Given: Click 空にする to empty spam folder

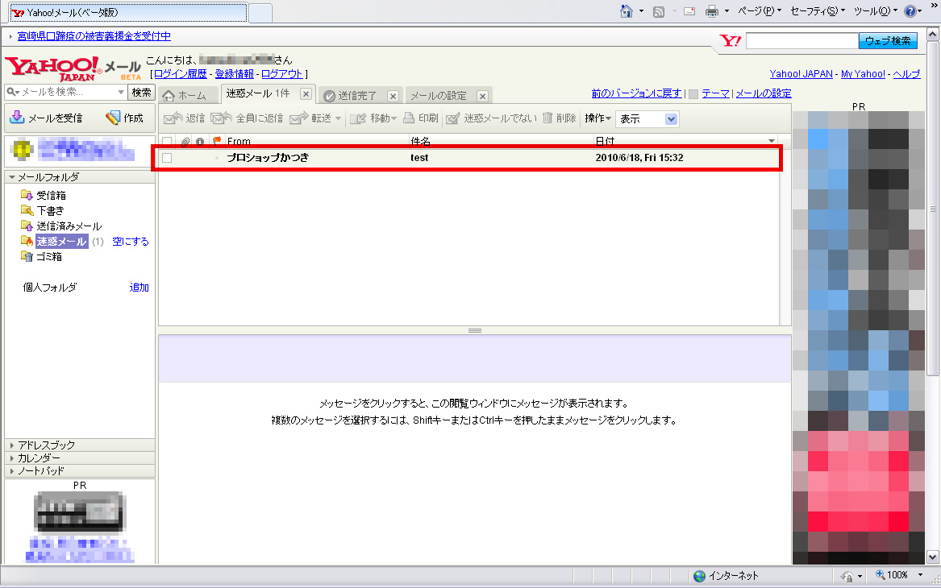Looking at the screenshot, I should coord(131,242).
